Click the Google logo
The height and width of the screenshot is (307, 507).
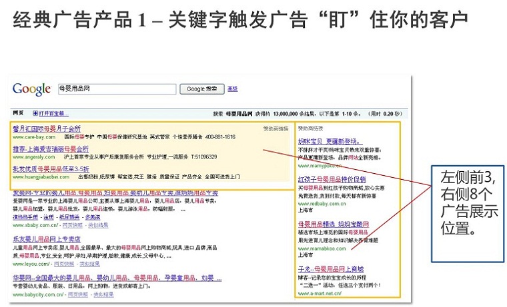(x=32, y=89)
